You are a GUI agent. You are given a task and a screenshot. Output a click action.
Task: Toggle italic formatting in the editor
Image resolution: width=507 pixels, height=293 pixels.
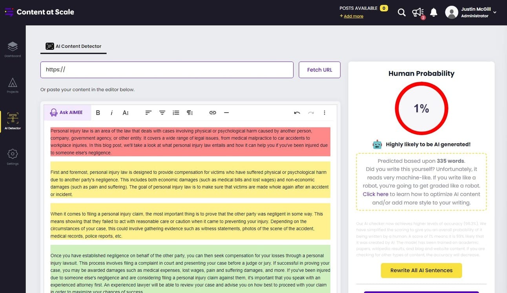tap(111, 113)
